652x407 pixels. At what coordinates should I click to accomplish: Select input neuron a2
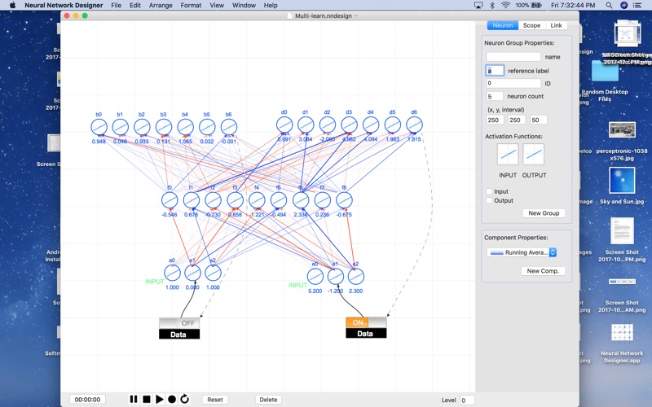(x=213, y=273)
